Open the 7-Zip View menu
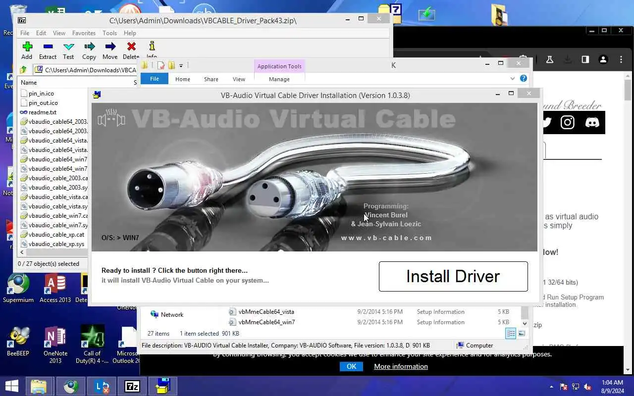 59,33
